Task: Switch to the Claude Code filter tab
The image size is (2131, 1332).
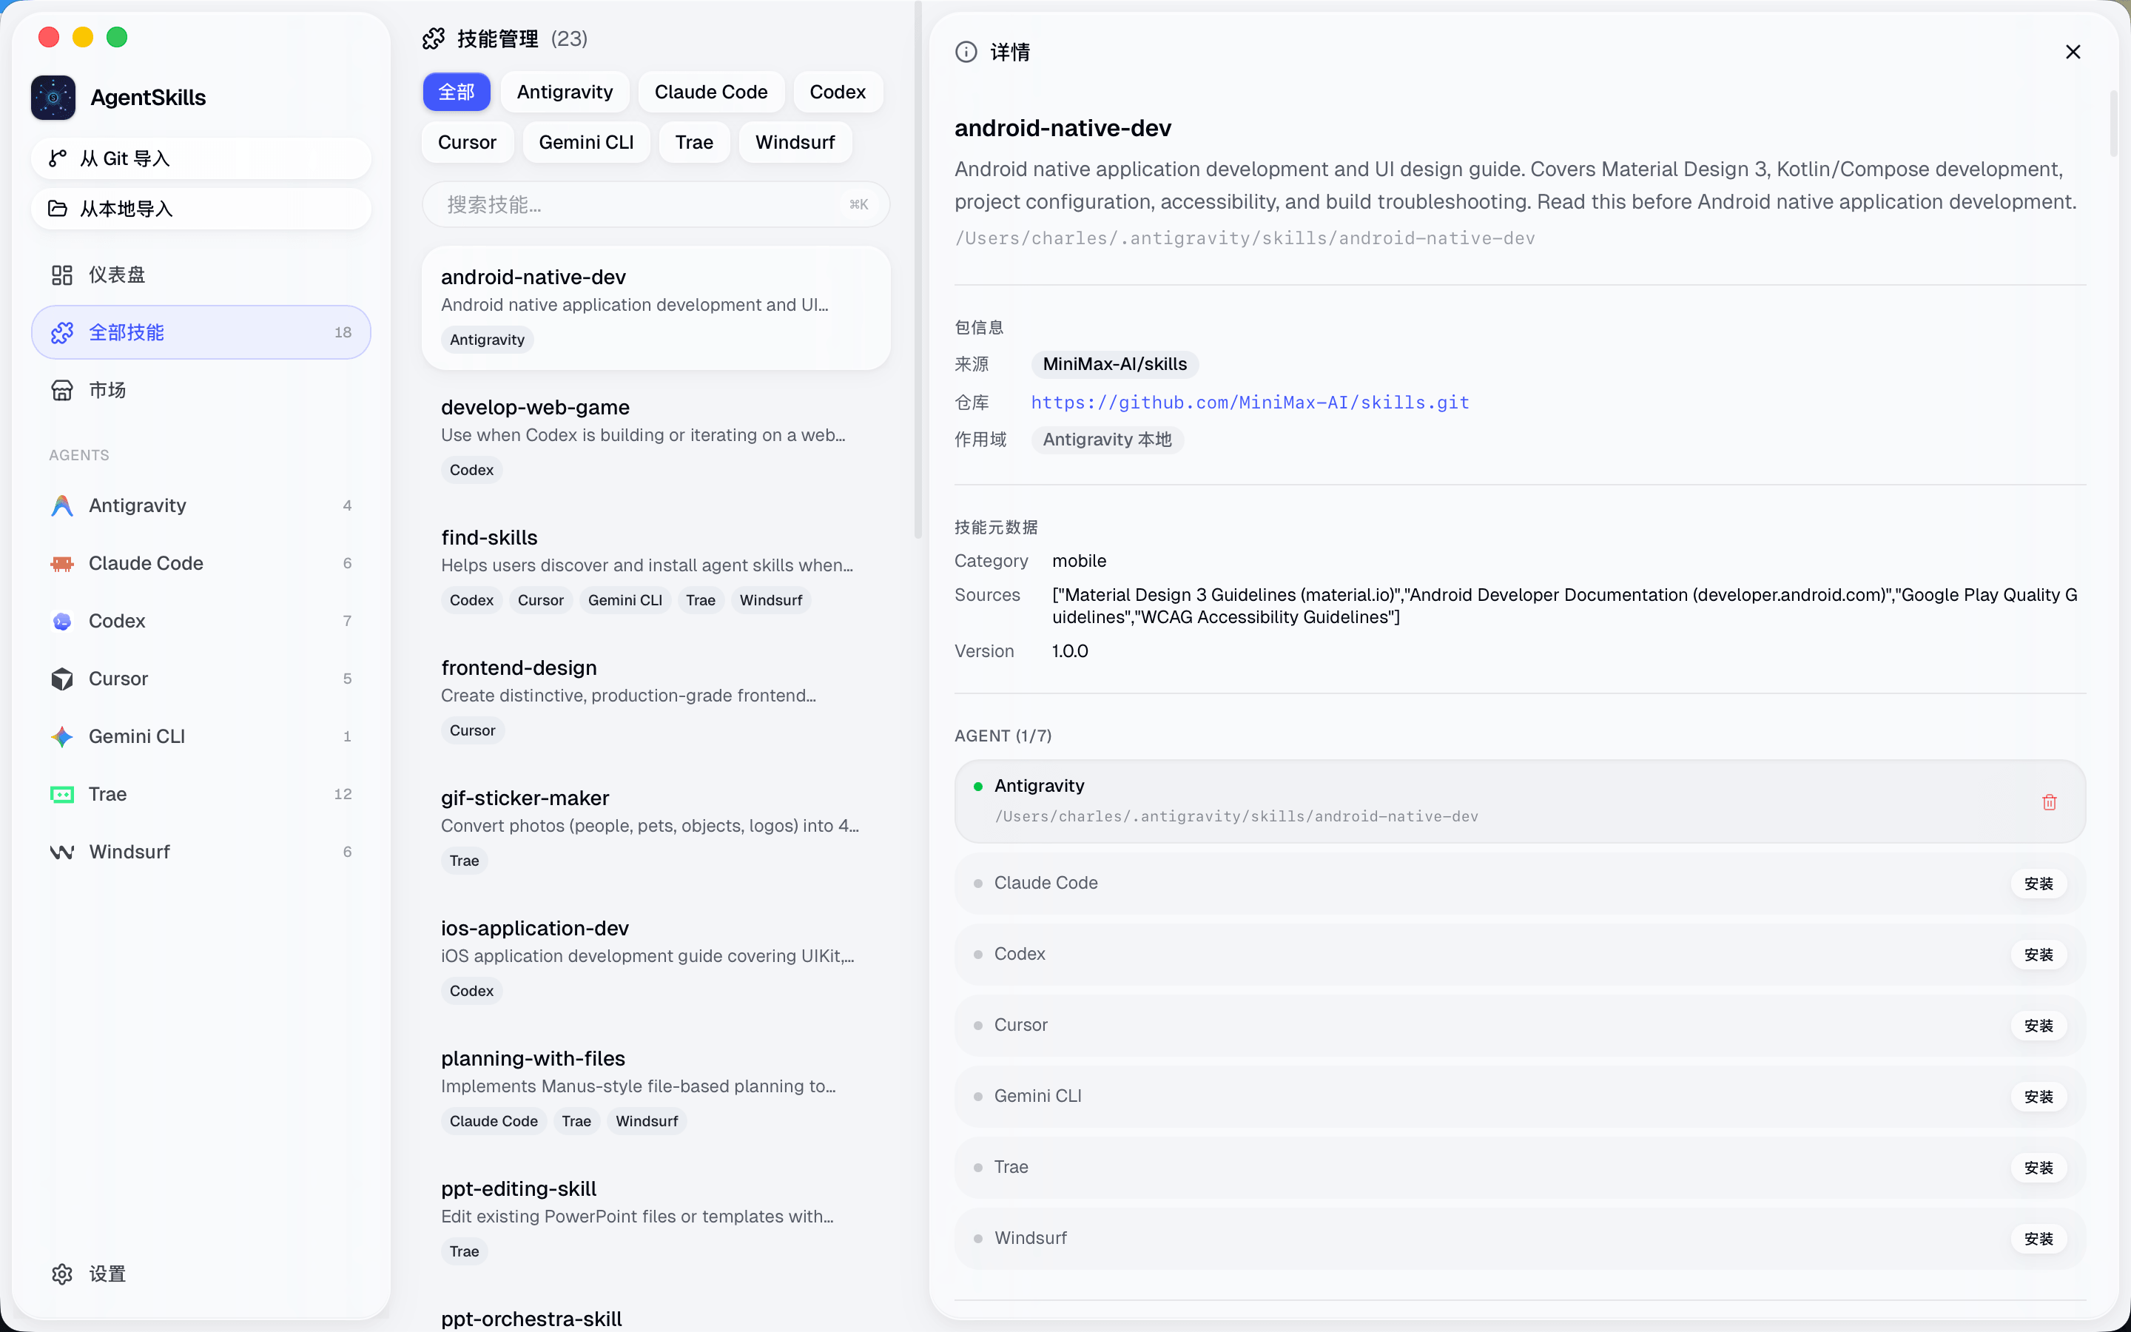Action: pos(710,92)
